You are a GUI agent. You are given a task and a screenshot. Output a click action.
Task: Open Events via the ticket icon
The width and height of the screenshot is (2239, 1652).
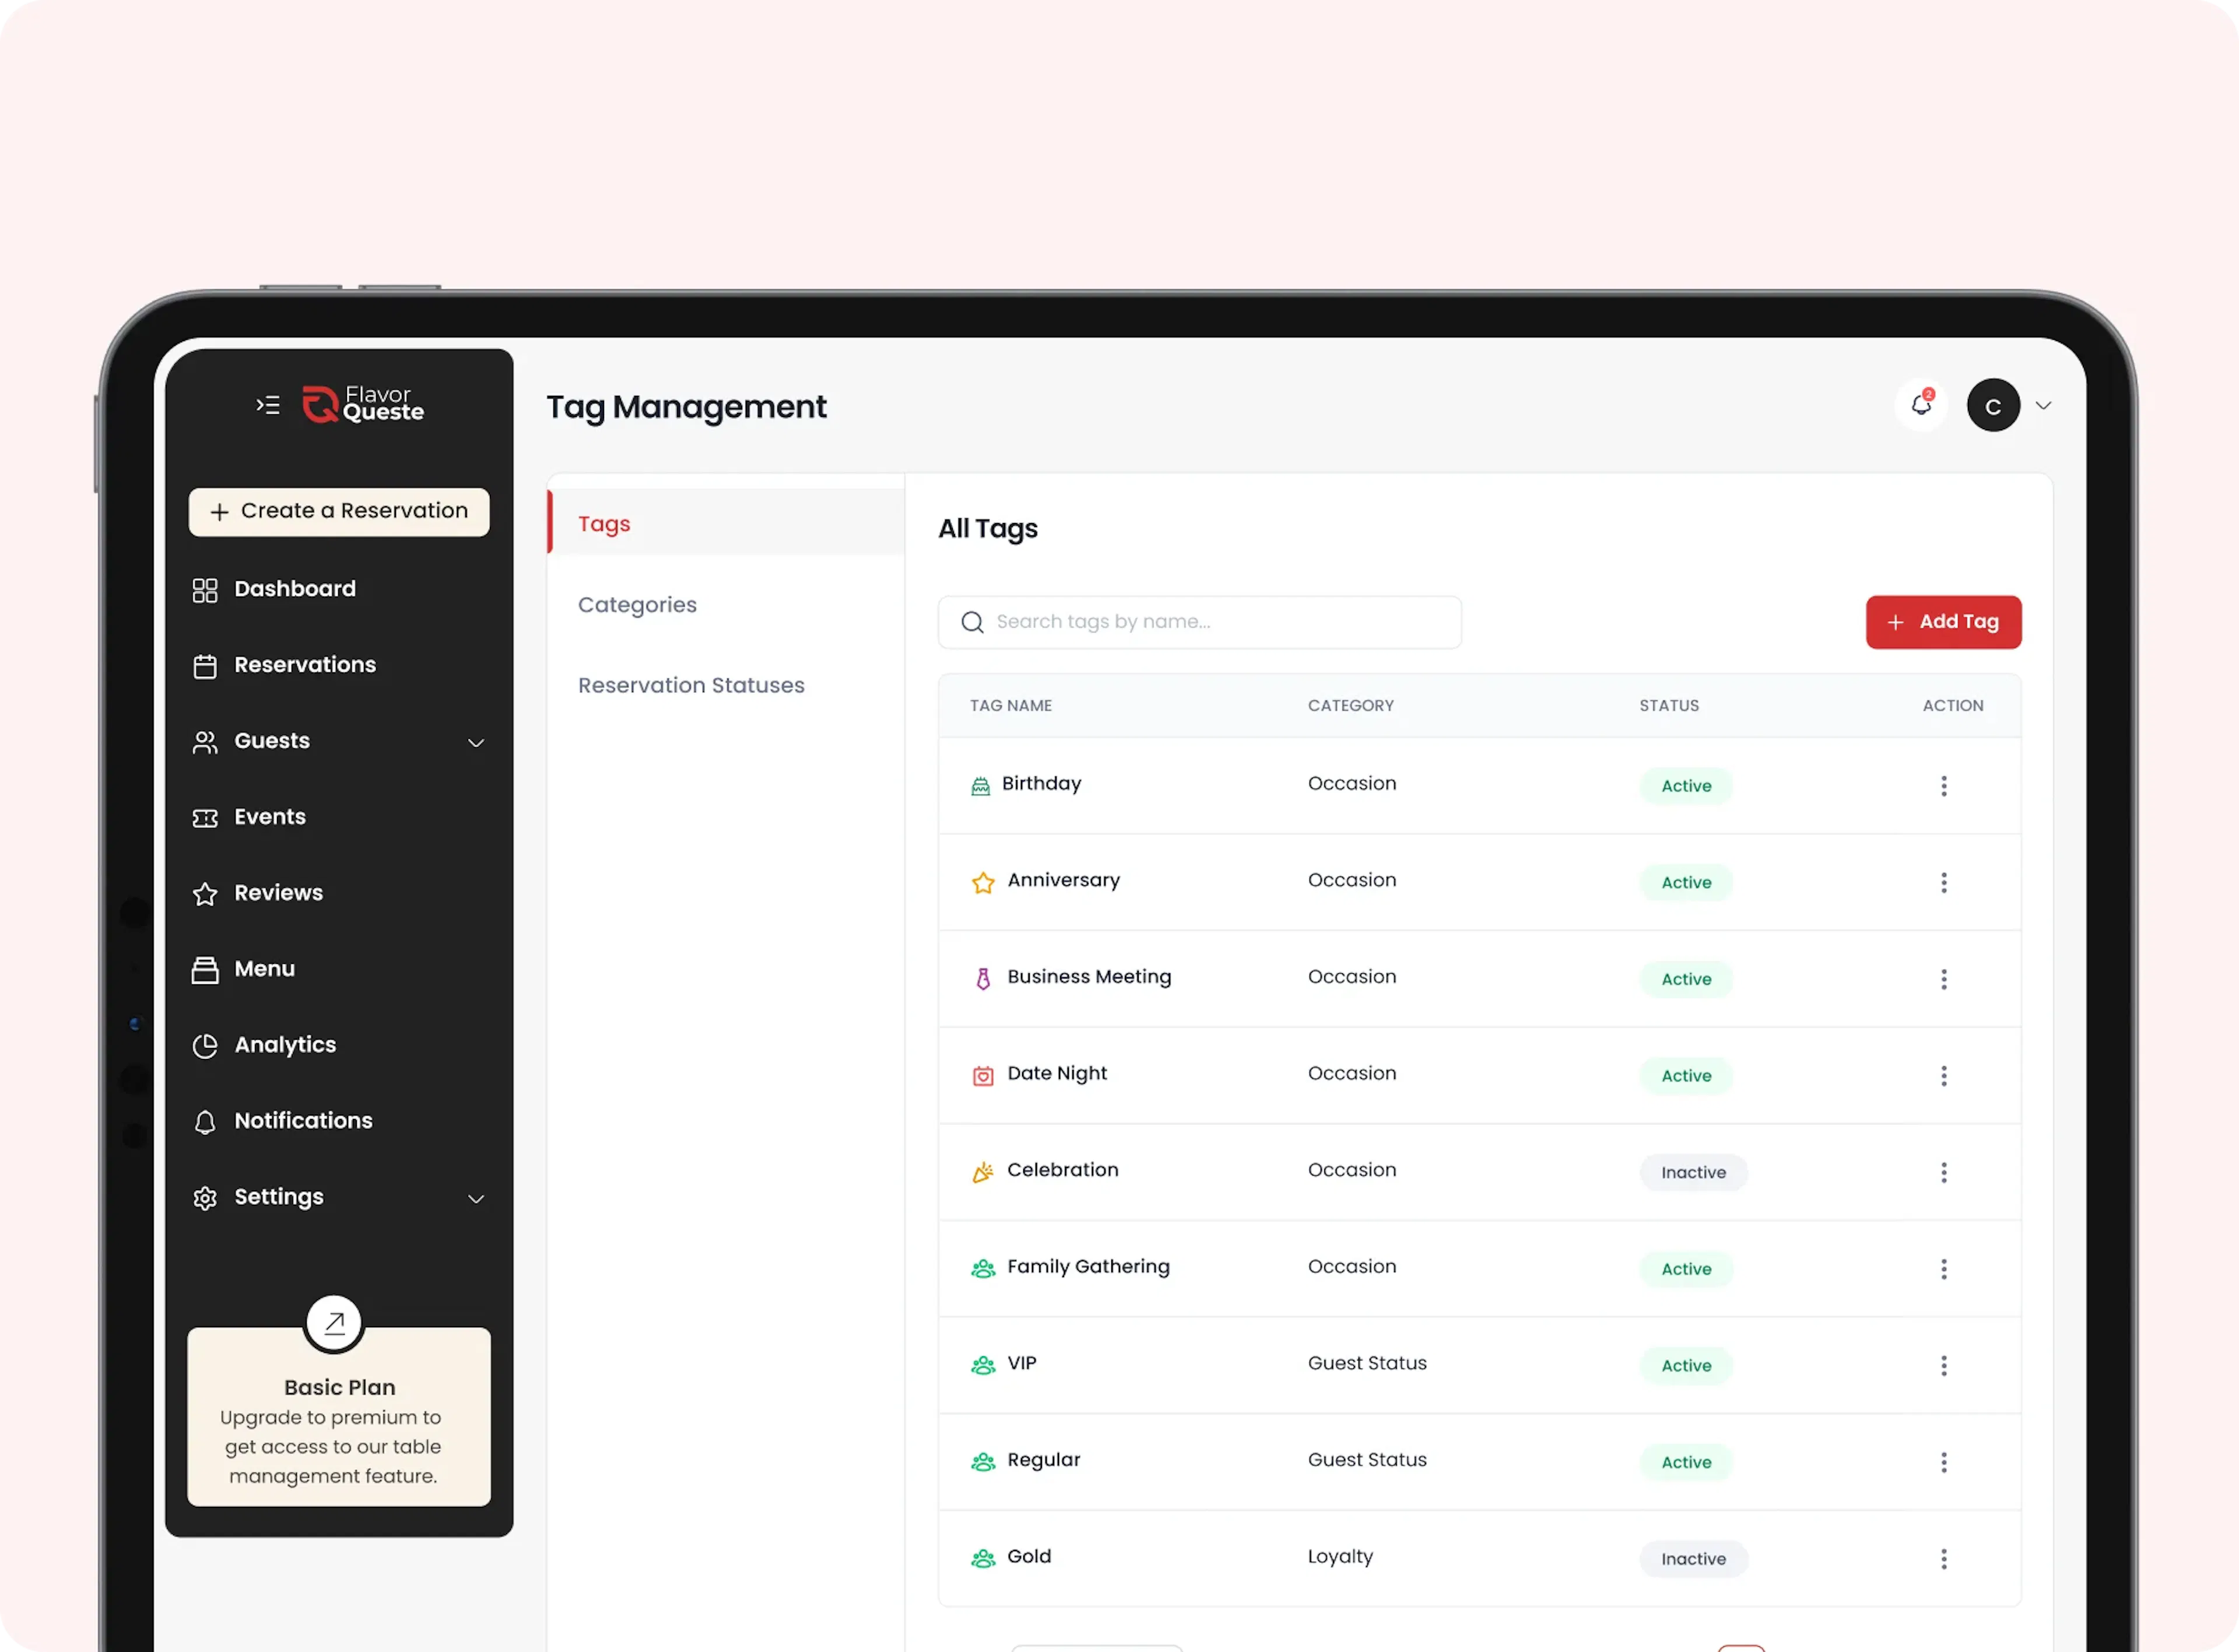click(205, 818)
